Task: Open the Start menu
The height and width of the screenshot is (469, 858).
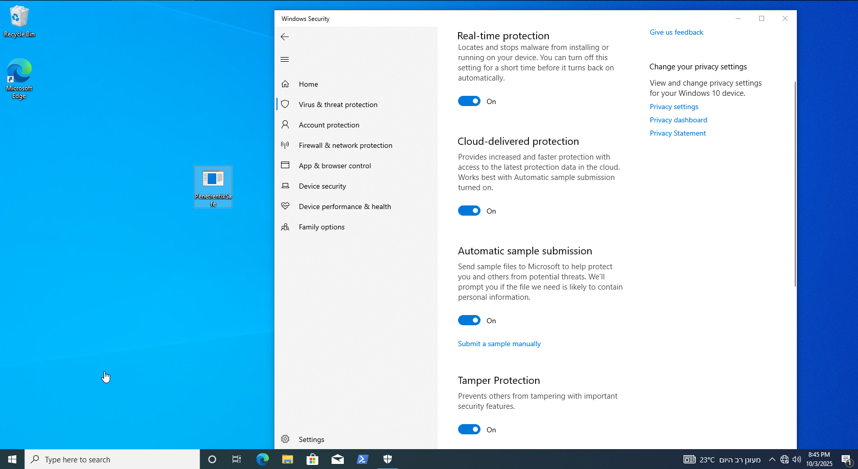Action: click(11, 459)
